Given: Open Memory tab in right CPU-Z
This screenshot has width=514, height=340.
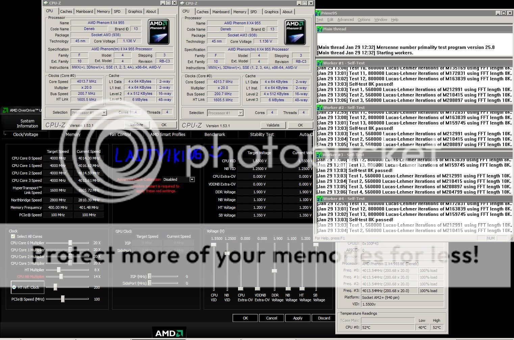Looking at the screenshot, I should coord(240,12).
